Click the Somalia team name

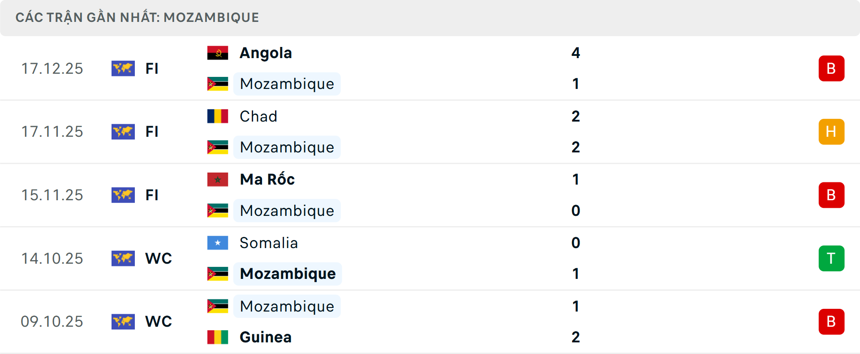click(269, 243)
